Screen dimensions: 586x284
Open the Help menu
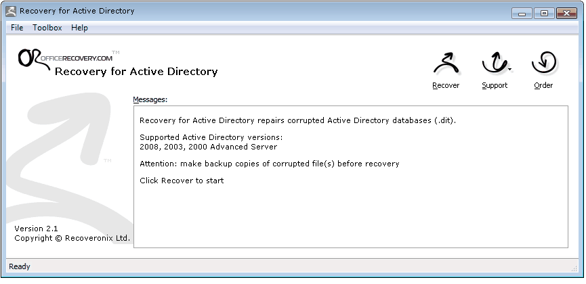point(79,28)
